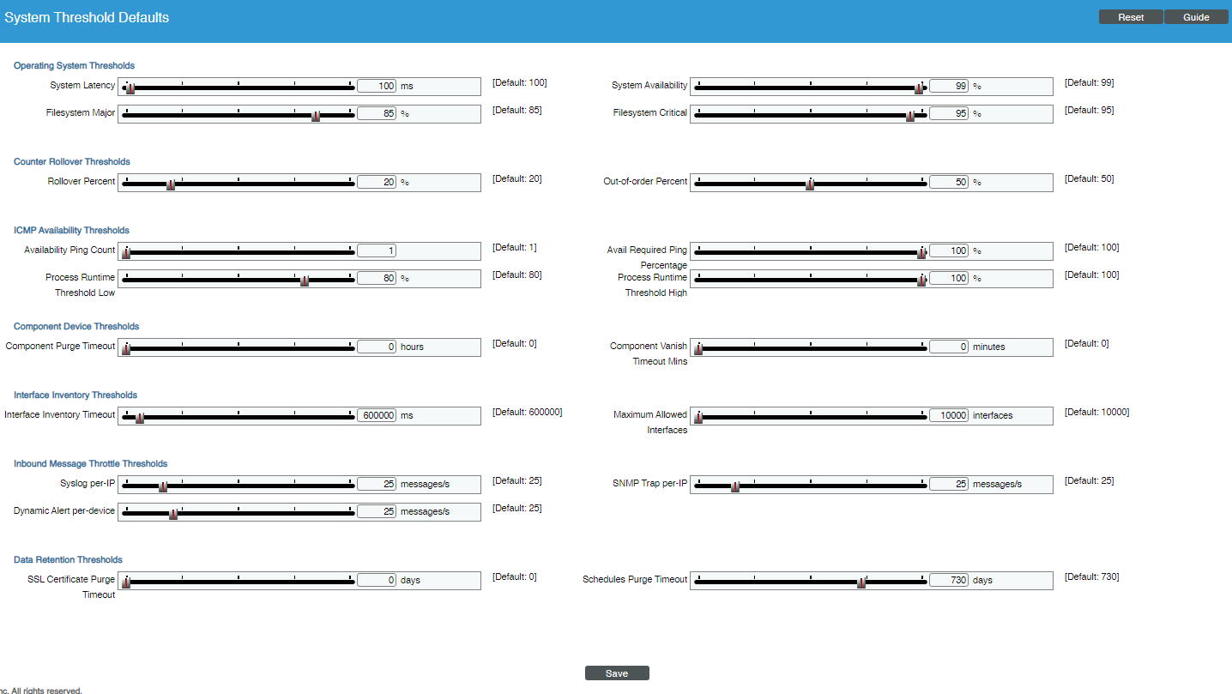
Task: Click the Reset button
Action: coord(1130,16)
